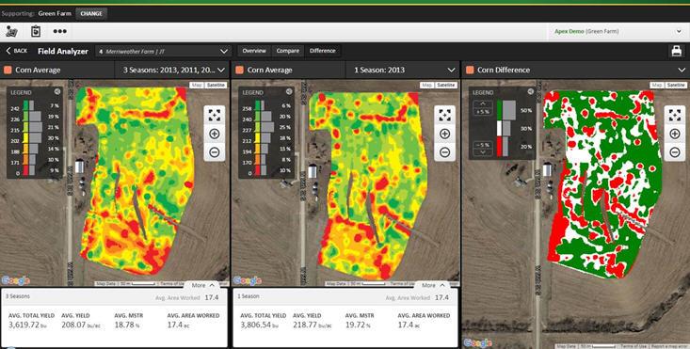Open the Merriweather Farm field dropdown
The height and width of the screenshot is (349, 690).
click(x=163, y=51)
